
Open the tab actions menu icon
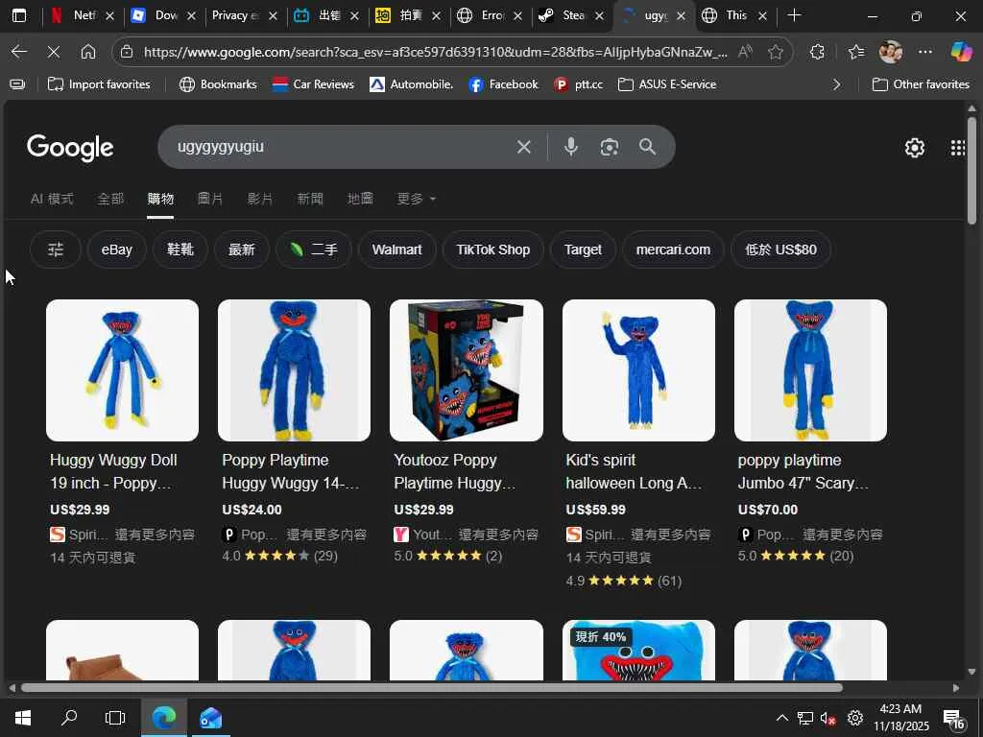(19, 15)
